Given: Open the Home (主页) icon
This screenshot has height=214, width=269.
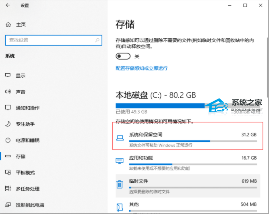Looking at the screenshot, I should point(8,25).
